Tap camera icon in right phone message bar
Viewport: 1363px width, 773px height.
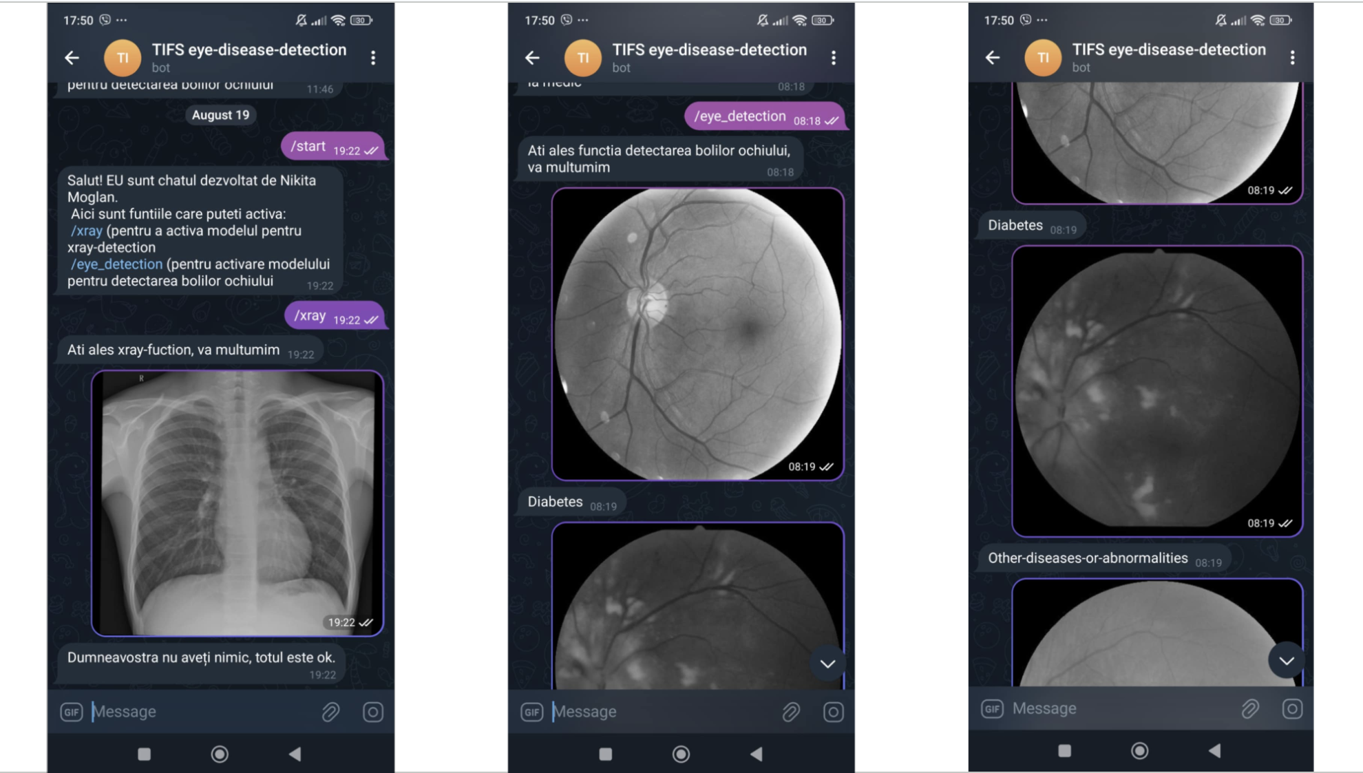point(1292,708)
